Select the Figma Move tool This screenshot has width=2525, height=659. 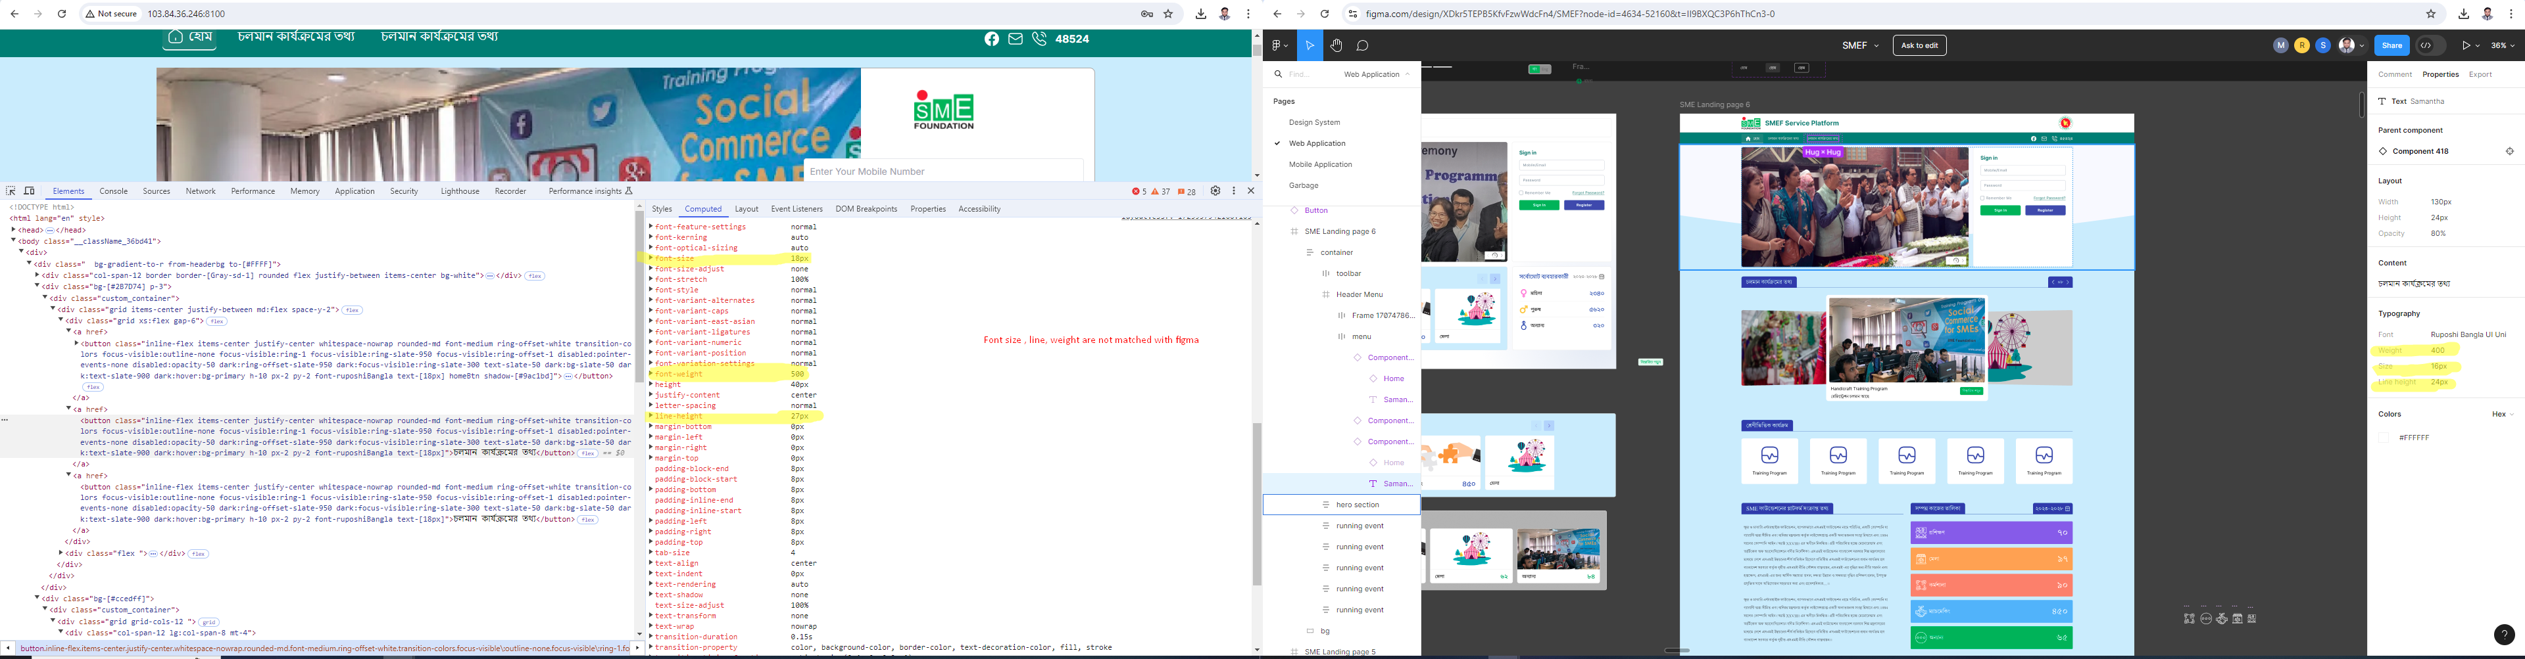pyautogui.click(x=1310, y=45)
